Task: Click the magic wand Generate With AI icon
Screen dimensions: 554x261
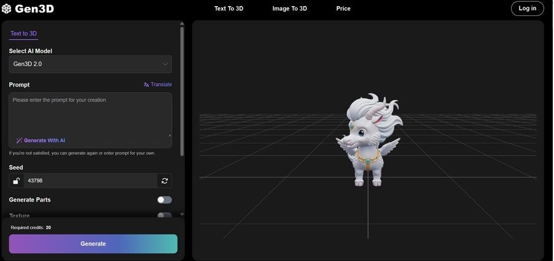Action: (19, 141)
